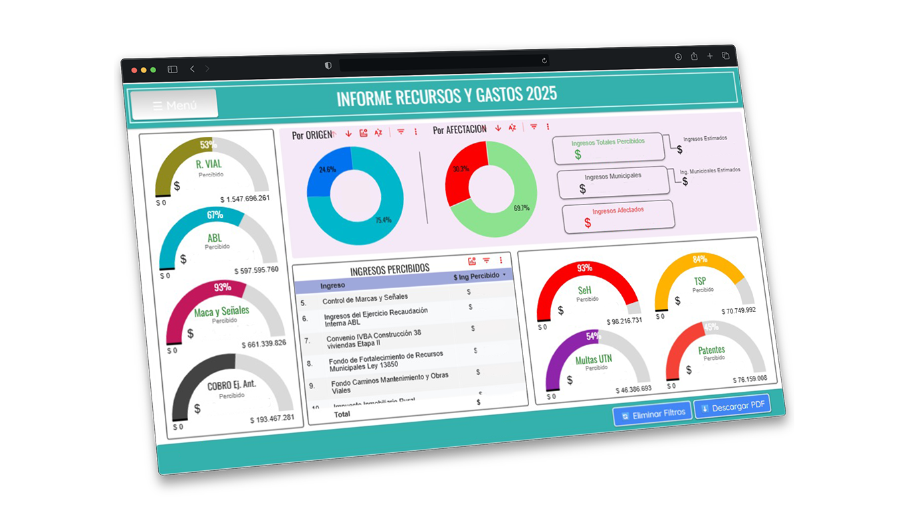Drill down the Por AFECTACION chart
This screenshot has height=510, width=908.
(x=498, y=128)
